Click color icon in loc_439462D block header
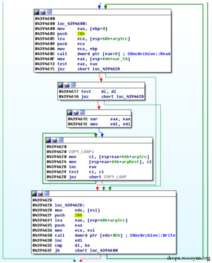Image resolution: width=212 pixels, height=263 pixels. pyautogui.click(x=34, y=193)
